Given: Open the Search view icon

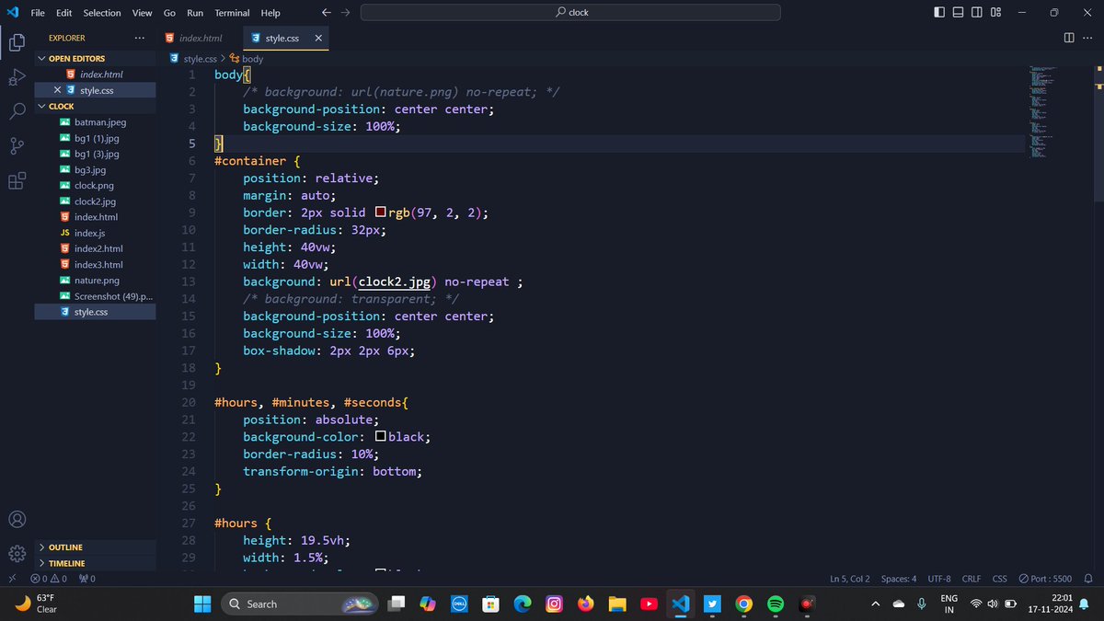Looking at the screenshot, I should 17,111.
